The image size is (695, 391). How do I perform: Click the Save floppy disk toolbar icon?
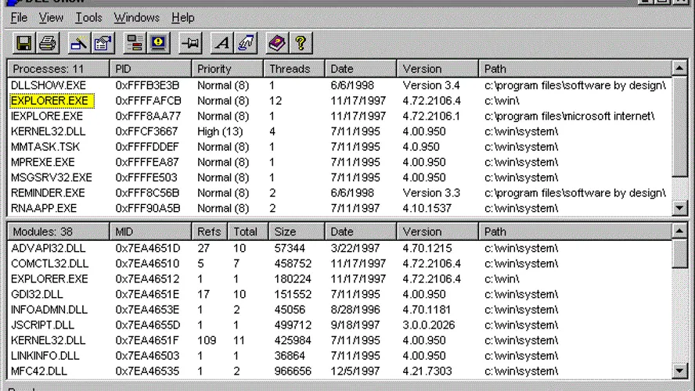pyautogui.click(x=23, y=44)
